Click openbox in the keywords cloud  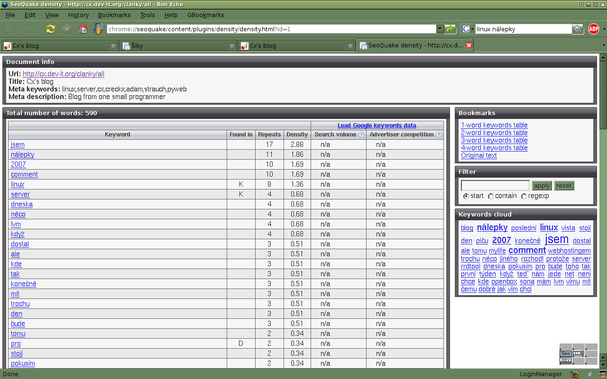[504, 281]
